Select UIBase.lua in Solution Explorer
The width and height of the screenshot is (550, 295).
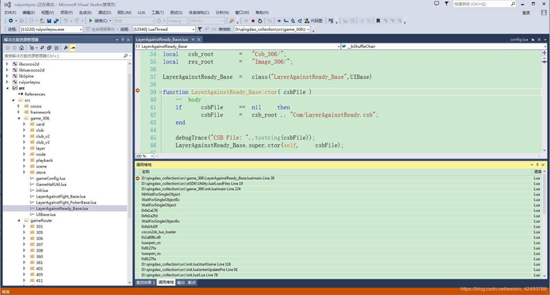pos(45,215)
